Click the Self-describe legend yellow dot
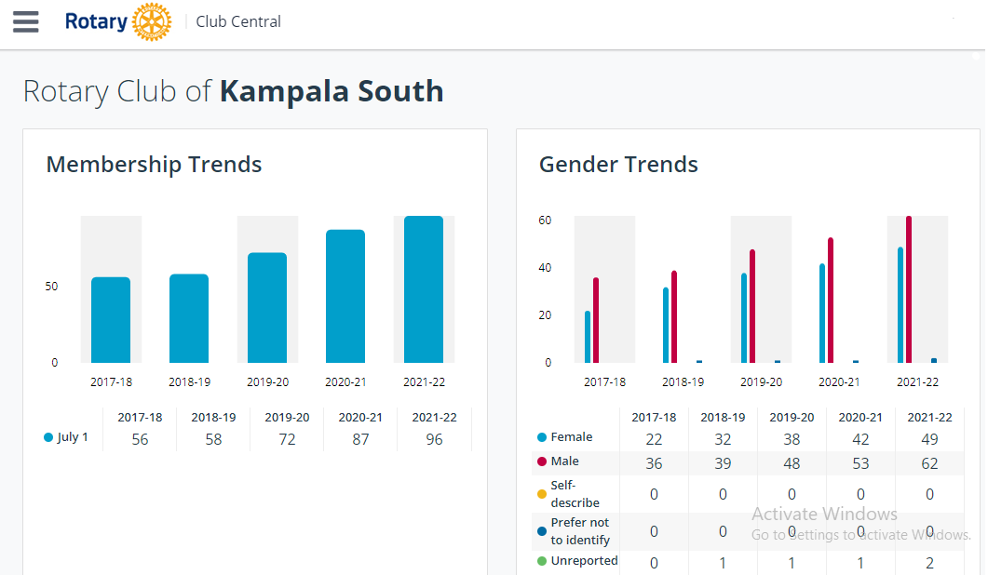 [542, 494]
